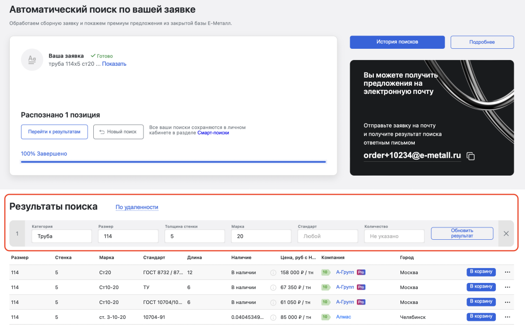
Task: Click info icon in 67 350 ₽ row
Action: pyautogui.click(x=273, y=288)
